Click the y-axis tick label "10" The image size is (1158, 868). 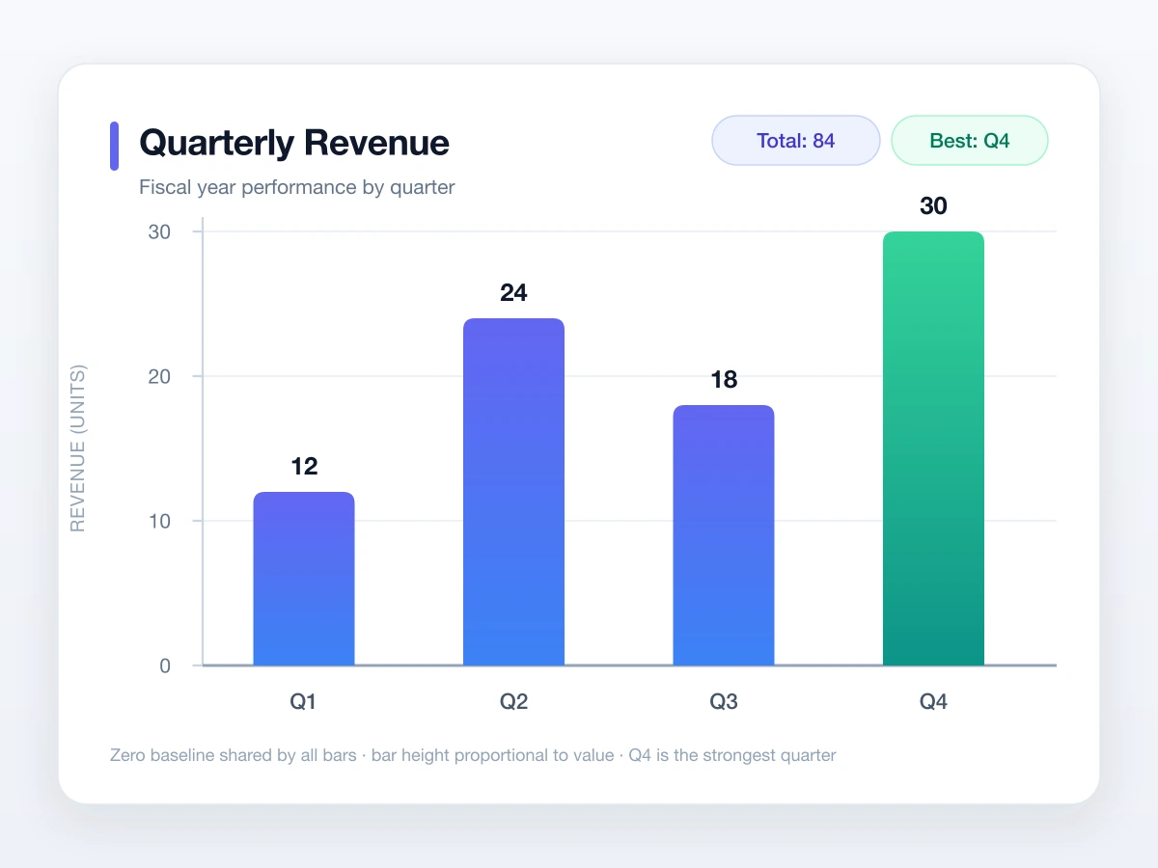coord(159,522)
